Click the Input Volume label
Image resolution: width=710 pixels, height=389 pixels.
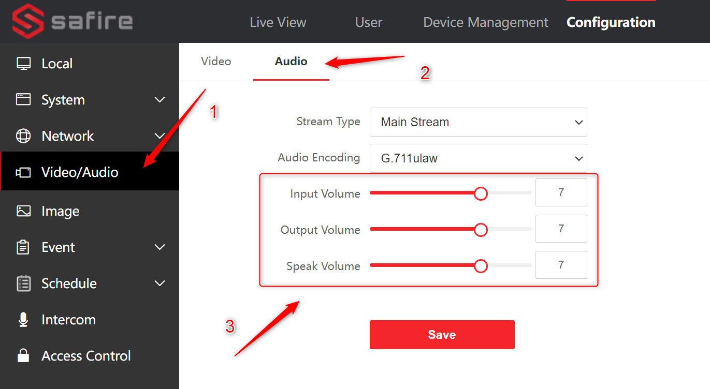pos(325,194)
